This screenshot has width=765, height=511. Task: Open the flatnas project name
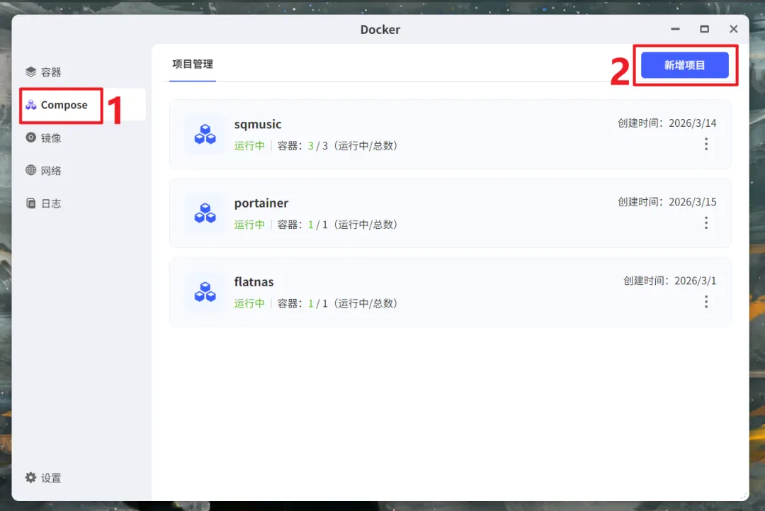[254, 282]
